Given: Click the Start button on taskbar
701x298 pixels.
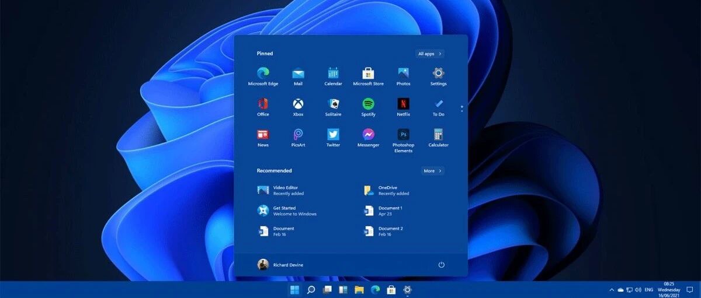Looking at the screenshot, I should click(x=295, y=290).
